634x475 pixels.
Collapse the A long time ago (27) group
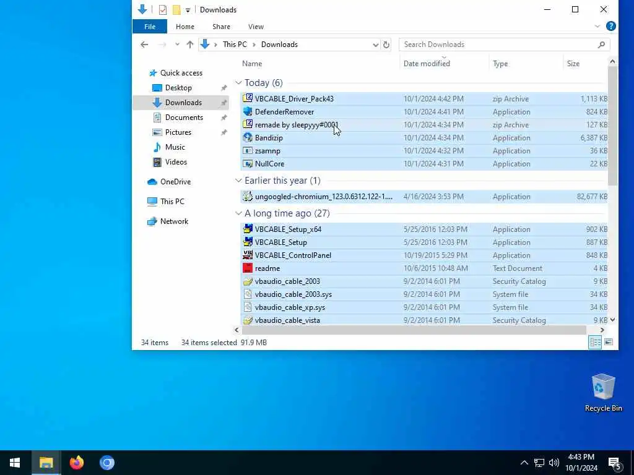pos(238,213)
